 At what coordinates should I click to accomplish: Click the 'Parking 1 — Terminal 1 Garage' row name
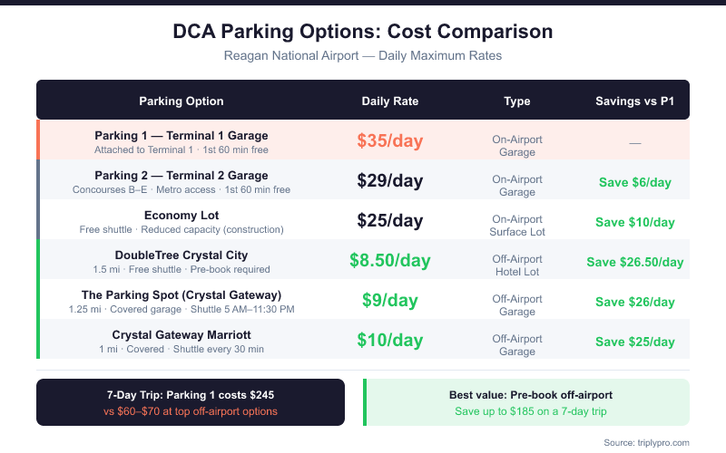181,135
